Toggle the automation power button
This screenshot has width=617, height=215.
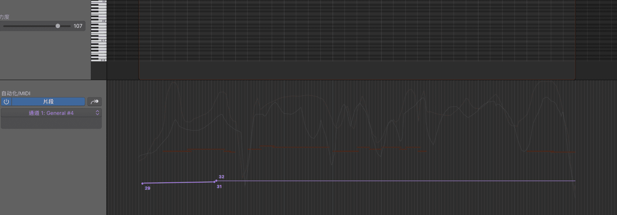[6, 102]
